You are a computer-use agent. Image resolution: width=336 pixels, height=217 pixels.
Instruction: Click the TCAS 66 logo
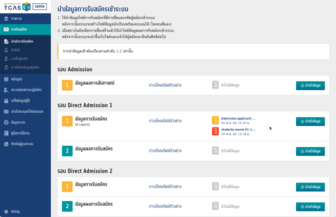[17, 7]
